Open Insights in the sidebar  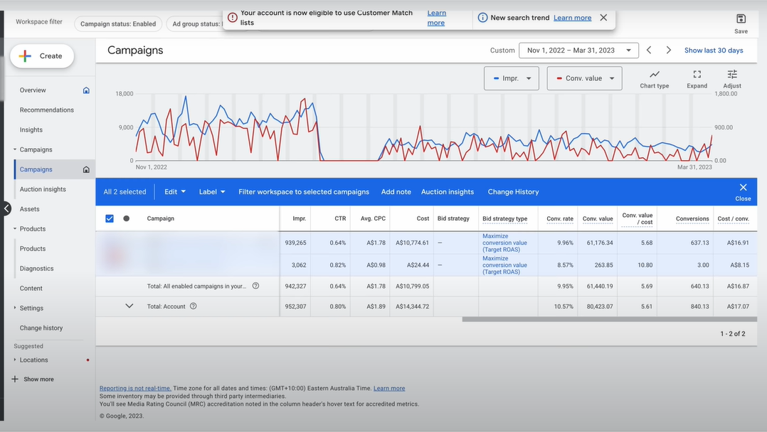click(x=31, y=130)
